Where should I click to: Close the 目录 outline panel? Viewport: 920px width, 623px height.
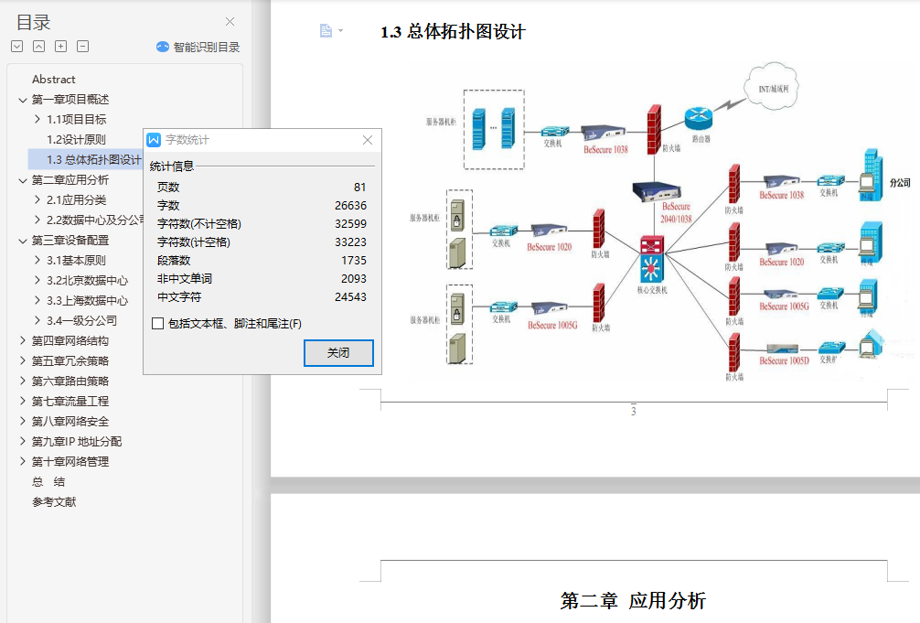[230, 22]
